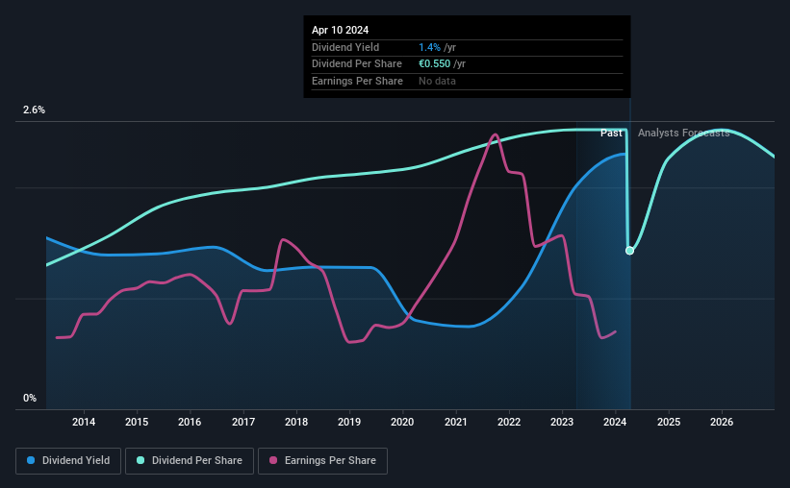Image resolution: width=790 pixels, height=488 pixels.
Task: Click the €0.550 dividend per share value
Action: pyautogui.click(x=434, y=64)
